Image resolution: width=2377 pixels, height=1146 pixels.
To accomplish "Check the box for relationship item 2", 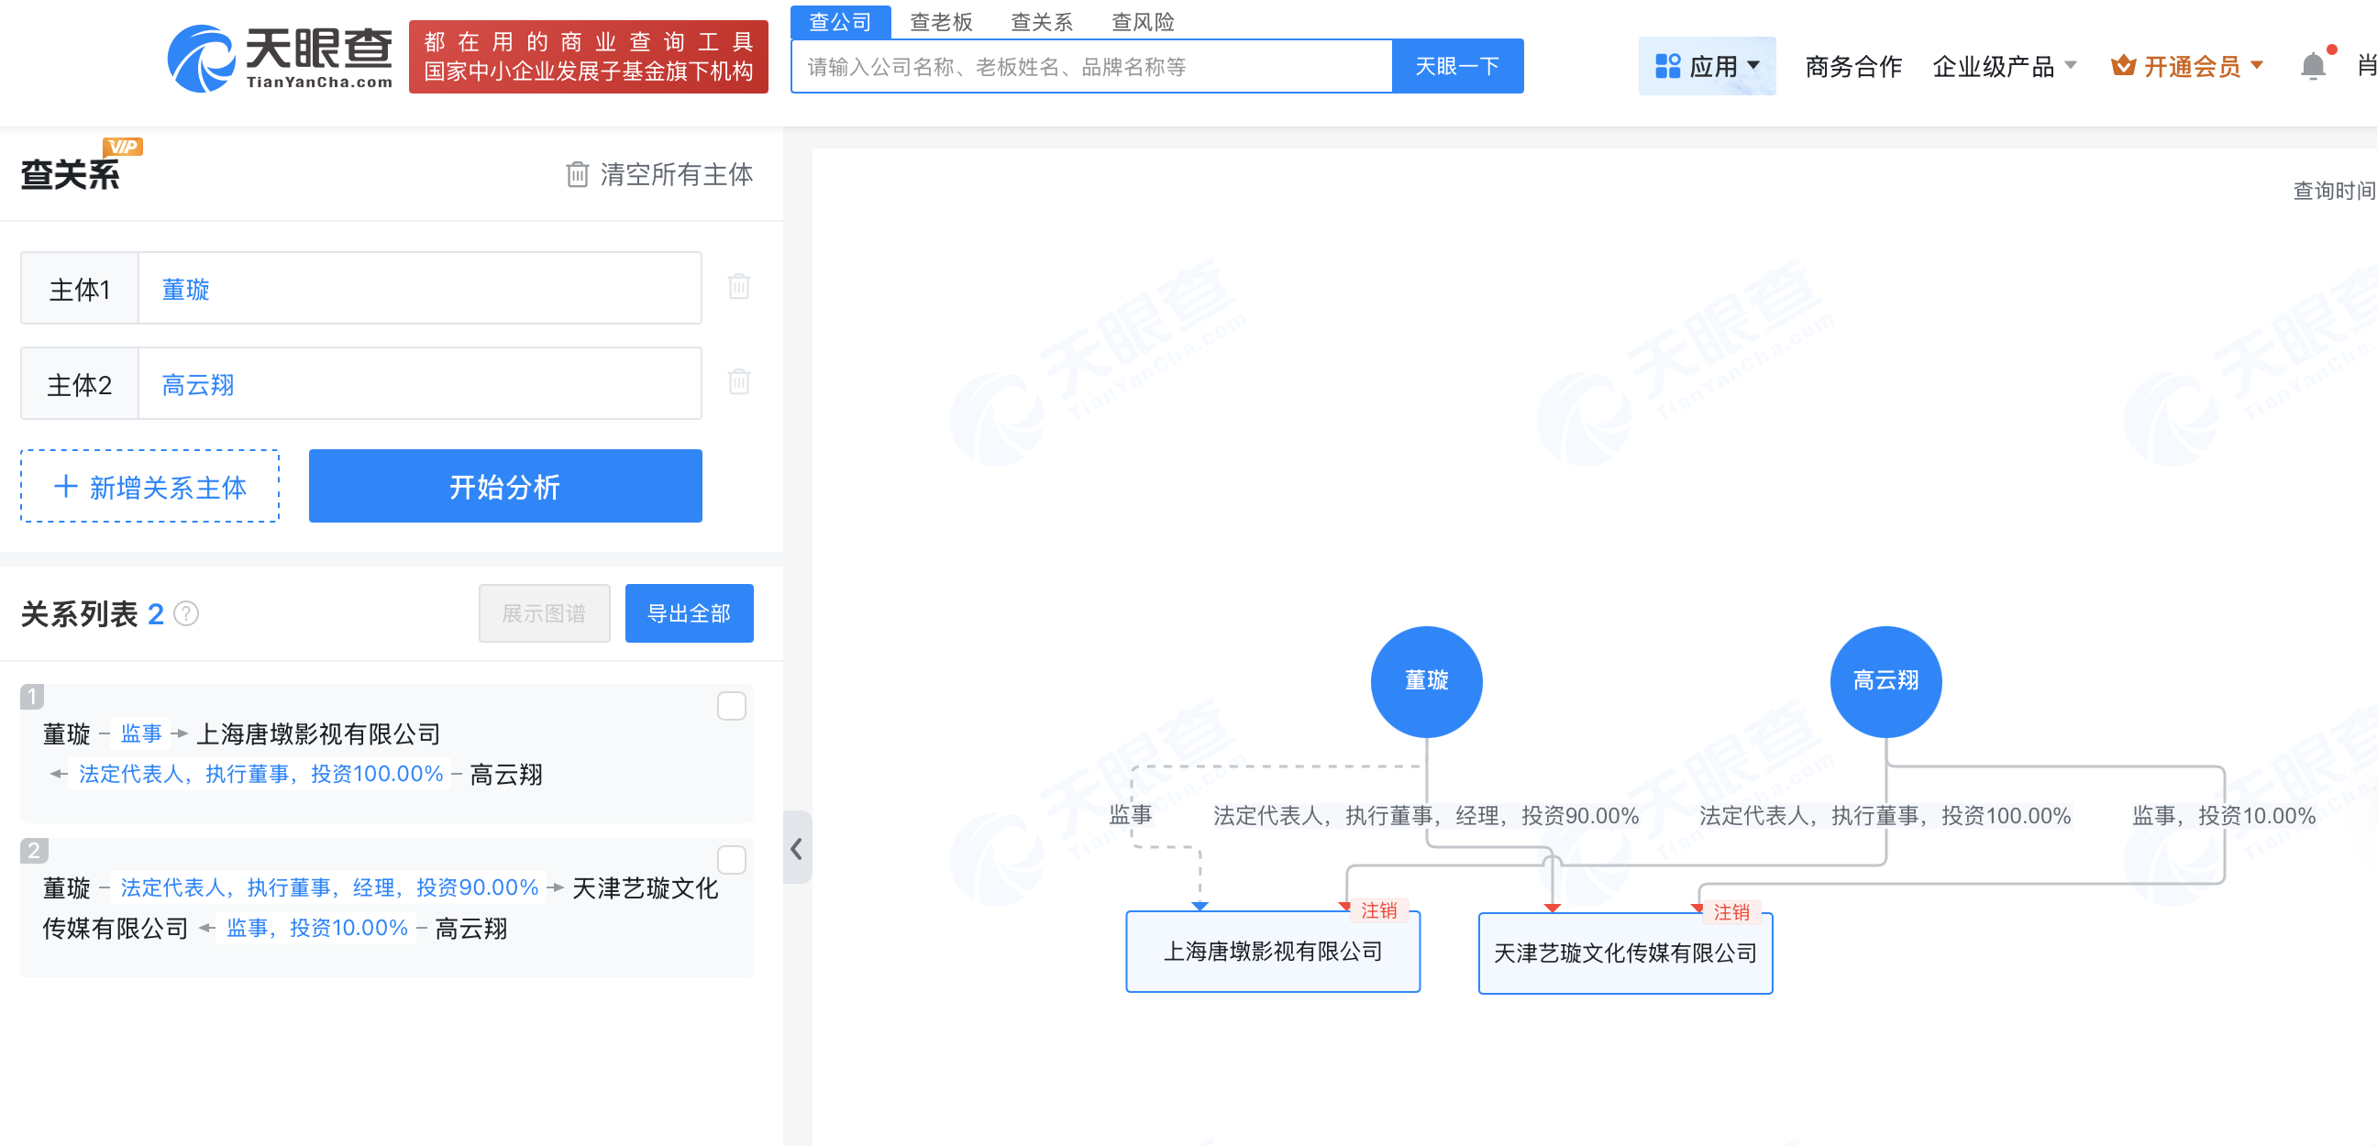I will click(731, 860).
